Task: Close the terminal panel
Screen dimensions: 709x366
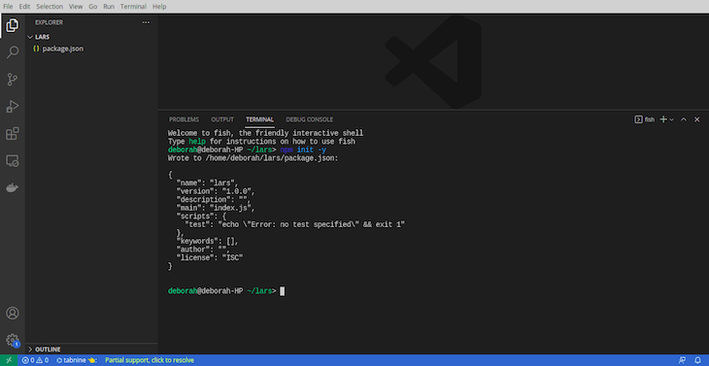Action: [x=696, y=119]
